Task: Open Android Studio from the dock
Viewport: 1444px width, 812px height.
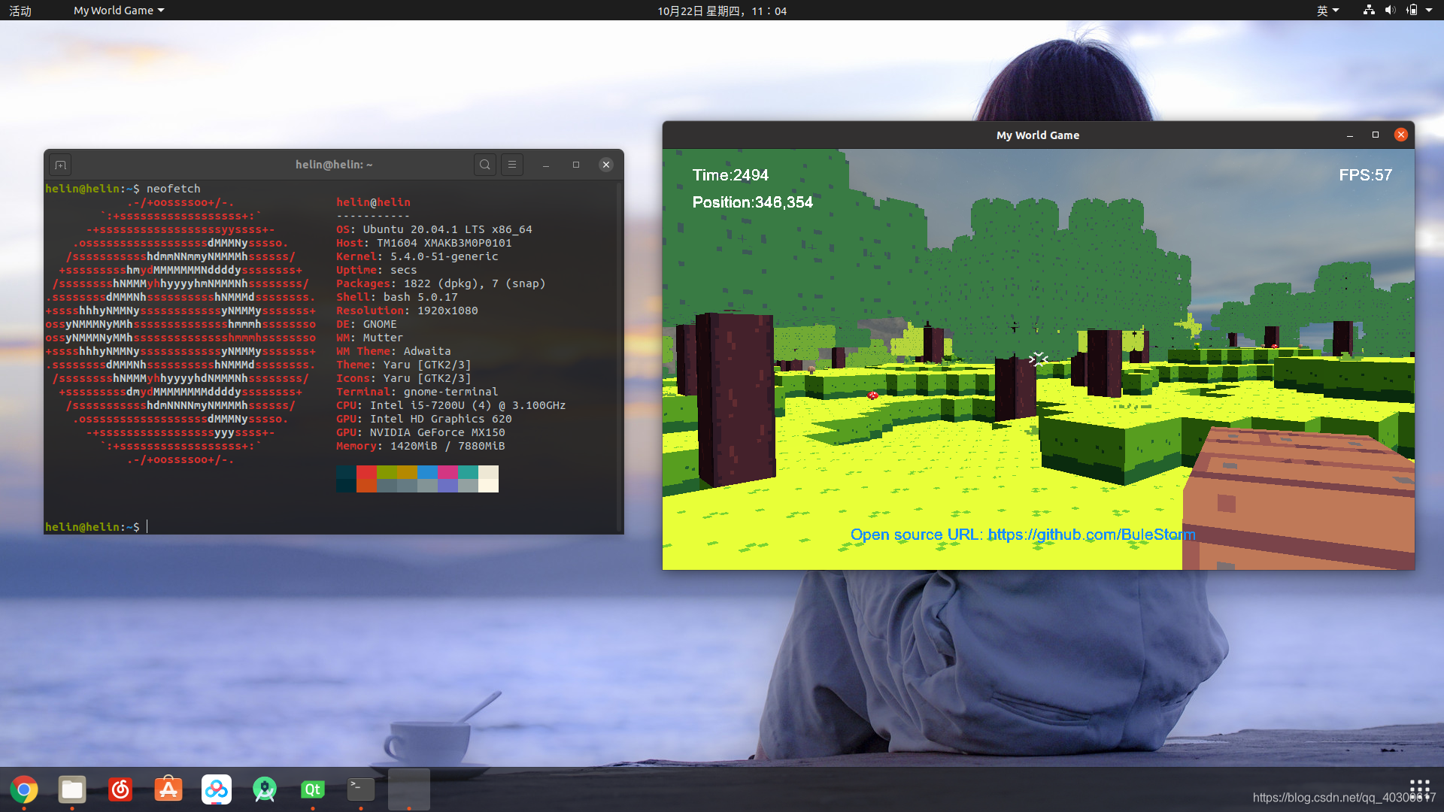Action: pos(265,789)
